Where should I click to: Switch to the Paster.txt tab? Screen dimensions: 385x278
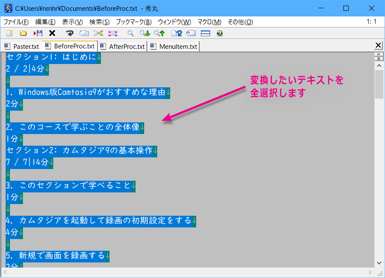tap(22, 46)
